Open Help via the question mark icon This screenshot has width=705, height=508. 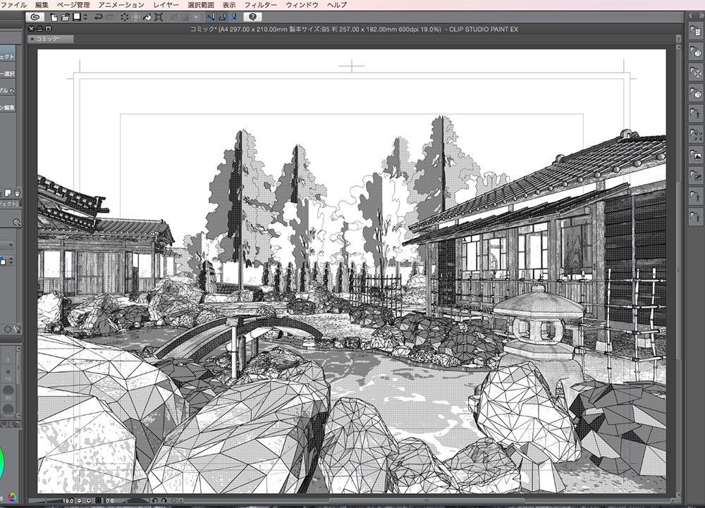tap(252, 19)
